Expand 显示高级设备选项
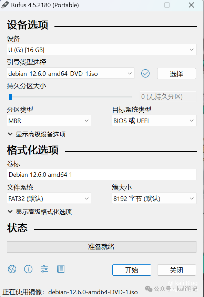 (x=37, y=134)
